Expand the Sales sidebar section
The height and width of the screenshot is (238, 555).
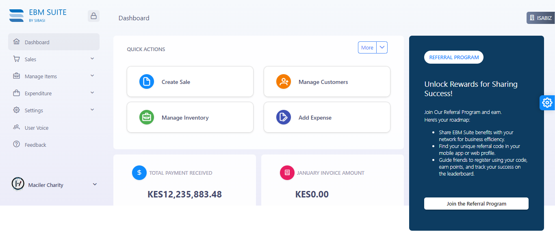[53, 59]
